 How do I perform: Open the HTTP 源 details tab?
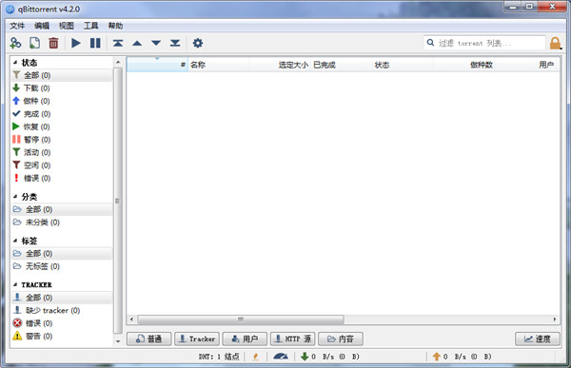click(x=293, y=339)
